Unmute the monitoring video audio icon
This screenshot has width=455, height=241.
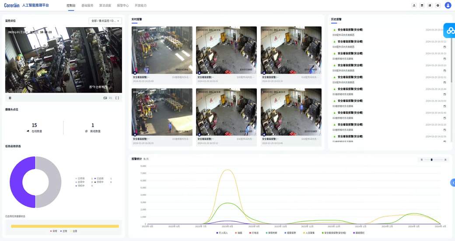click(111, 98)
